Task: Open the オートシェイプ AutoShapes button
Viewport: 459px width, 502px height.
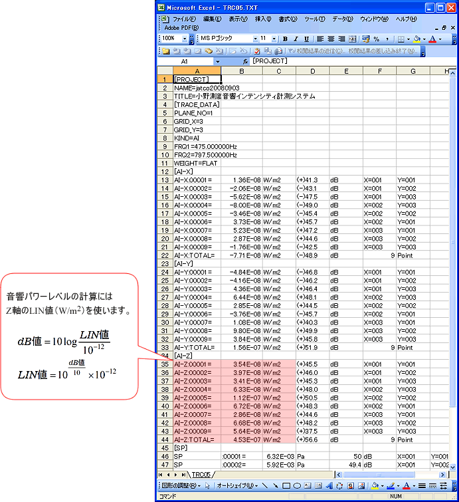Action: pos(234,486)
